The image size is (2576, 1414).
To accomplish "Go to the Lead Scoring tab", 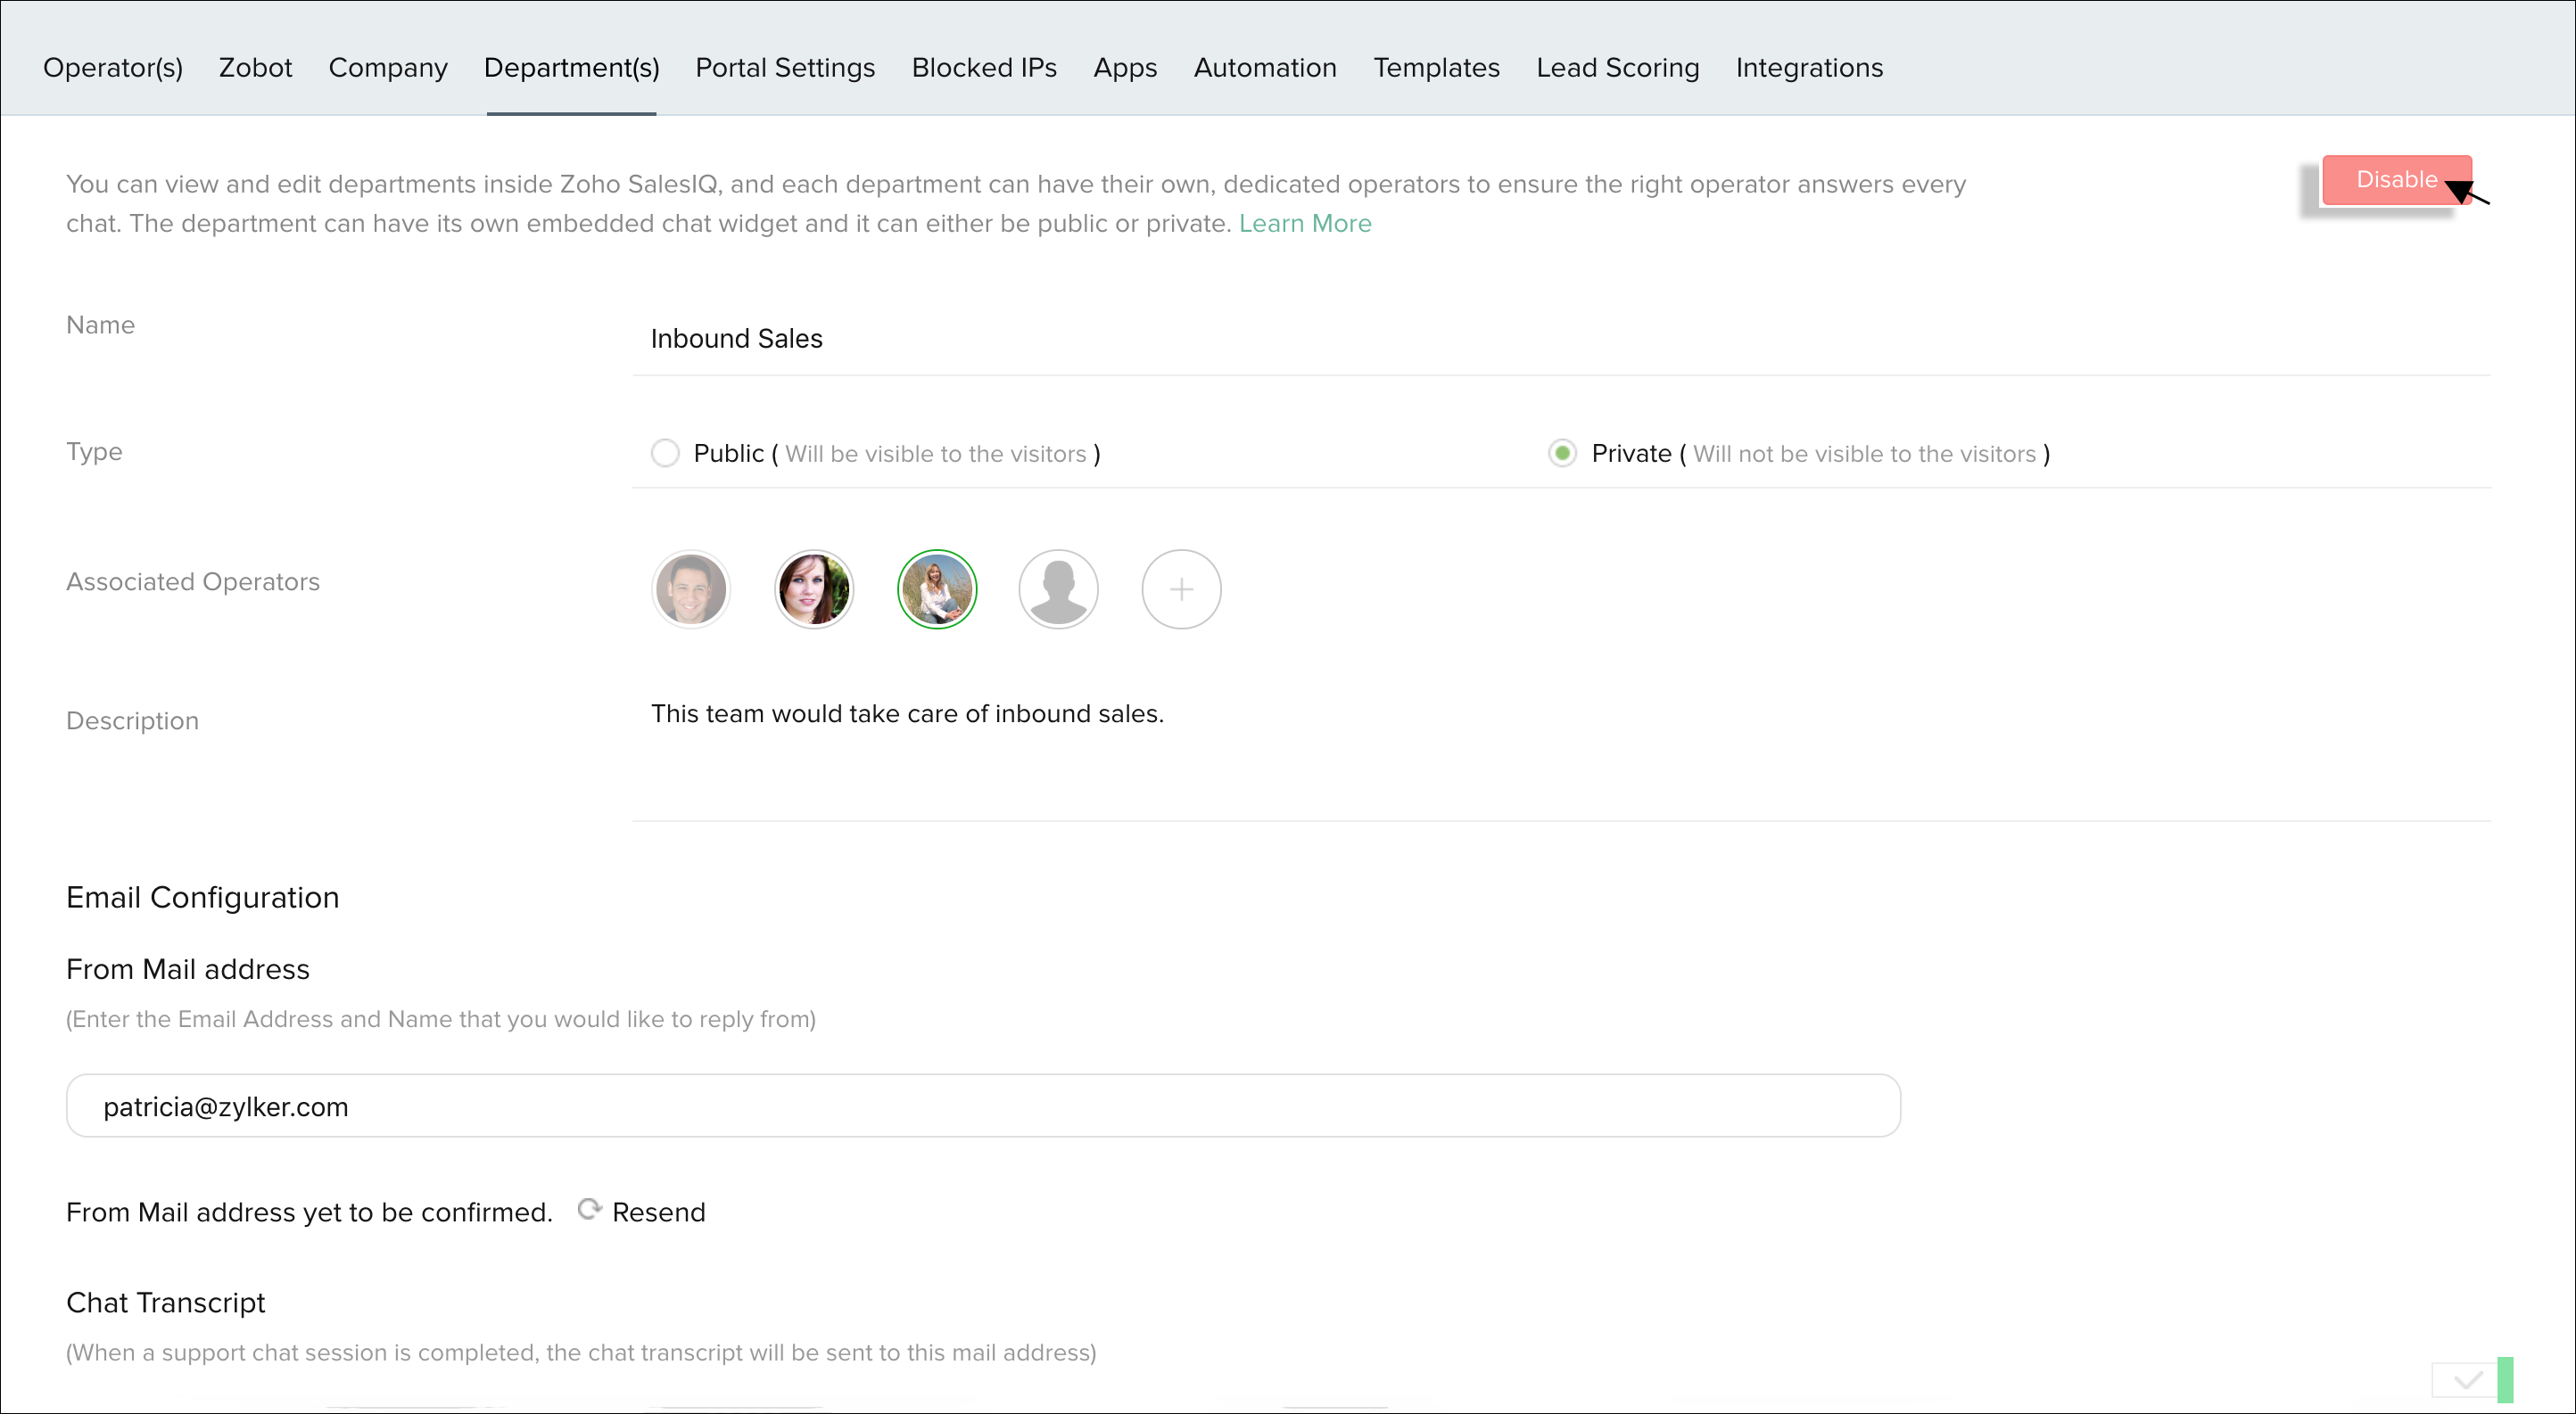I will (x=1617, y=68).
